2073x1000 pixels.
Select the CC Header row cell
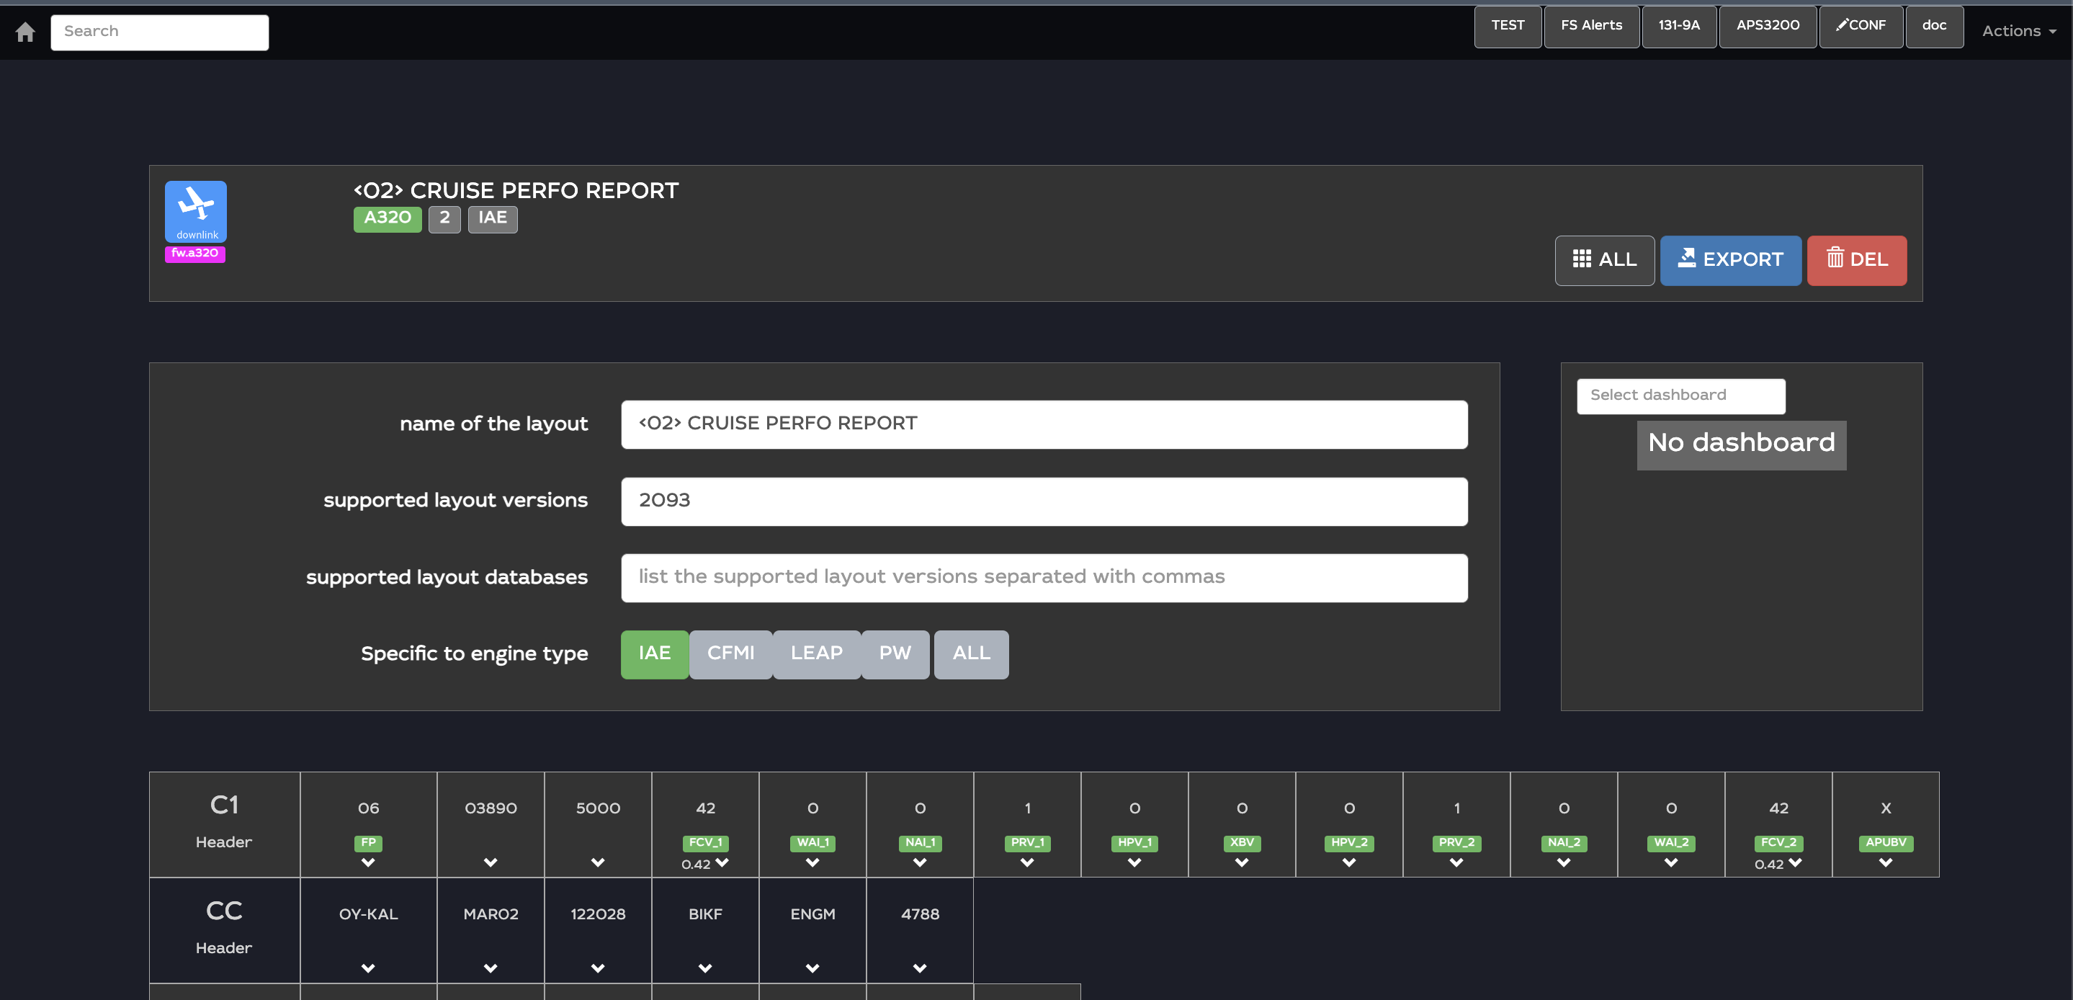(224, 930)
